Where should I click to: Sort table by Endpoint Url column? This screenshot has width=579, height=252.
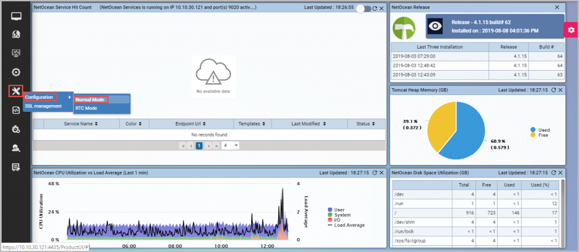click(x=191, y=124)
